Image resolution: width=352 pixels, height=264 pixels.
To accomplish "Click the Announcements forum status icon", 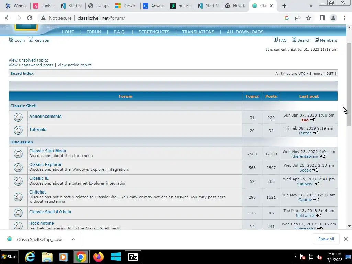I will coord(18,117).
